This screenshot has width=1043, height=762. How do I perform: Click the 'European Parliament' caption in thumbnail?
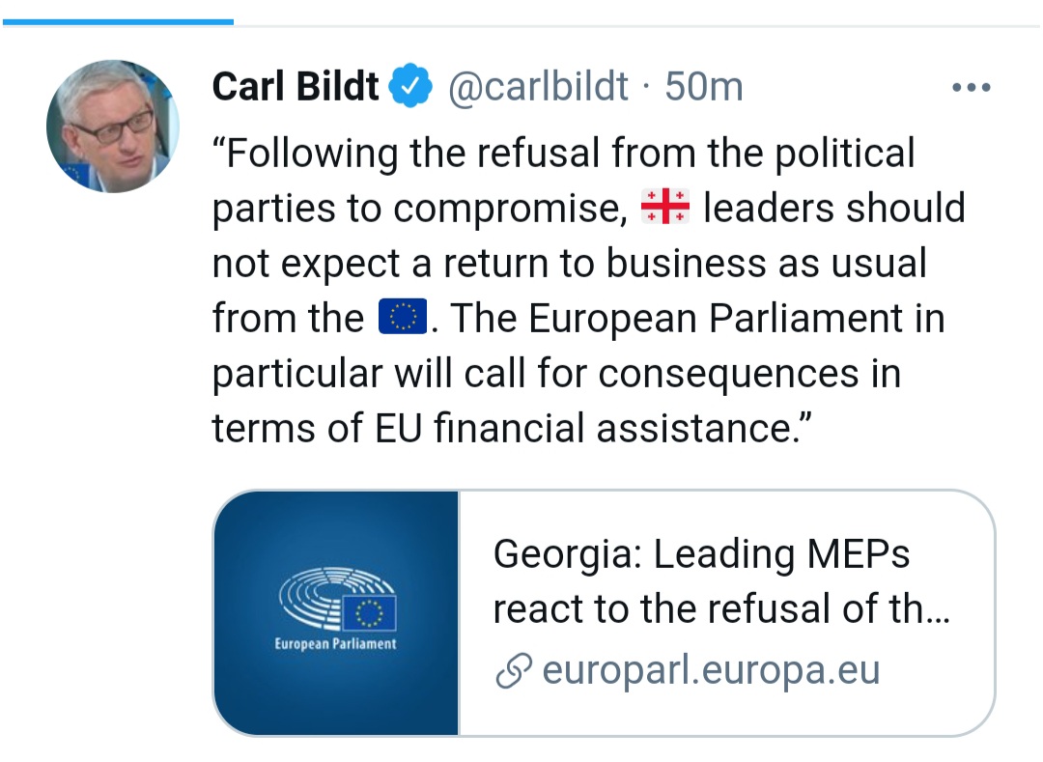click(x=335, y=644)
